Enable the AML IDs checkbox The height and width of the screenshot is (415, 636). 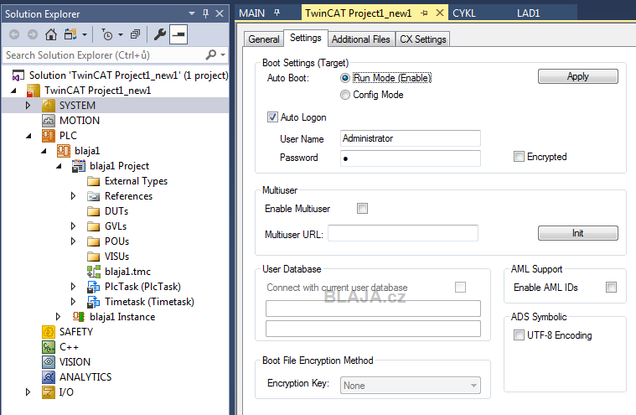(x=611, y=288)
